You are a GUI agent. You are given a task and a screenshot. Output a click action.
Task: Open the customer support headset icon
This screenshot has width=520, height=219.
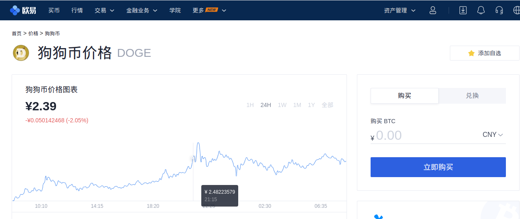coord(499,10)
